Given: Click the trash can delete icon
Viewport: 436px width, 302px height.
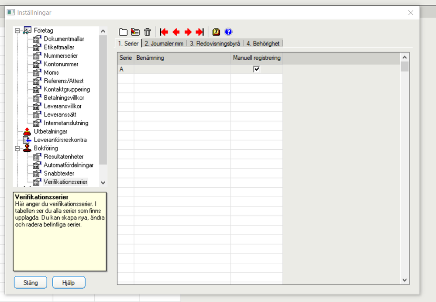Looking at the screenshot, I should point(148,32).
